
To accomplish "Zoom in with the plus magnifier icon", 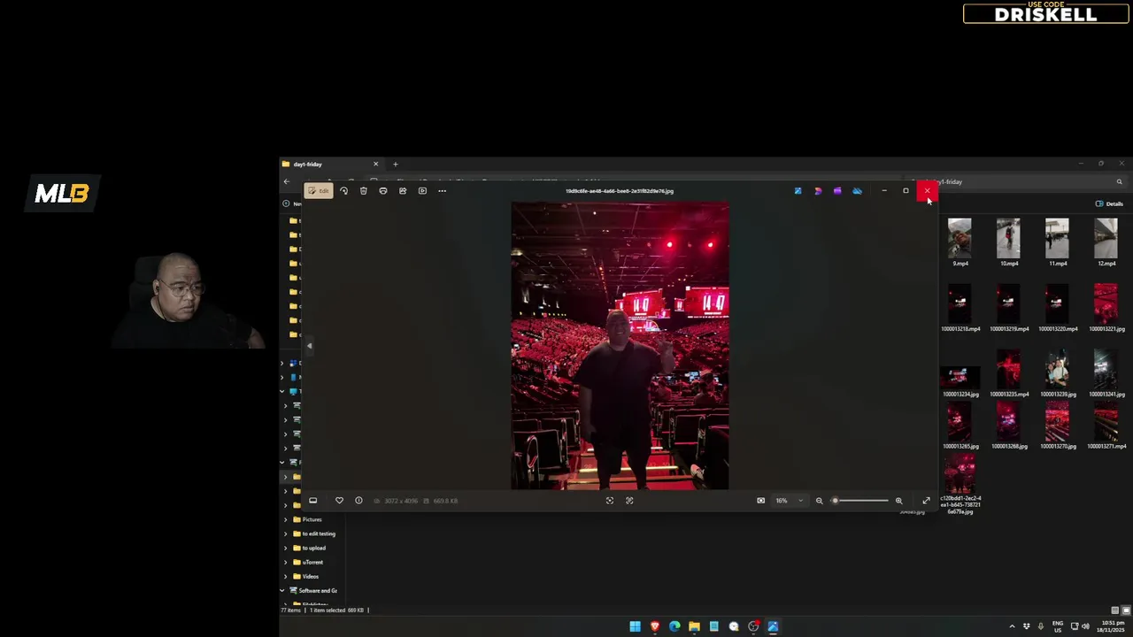I will [x=898, y=501].
